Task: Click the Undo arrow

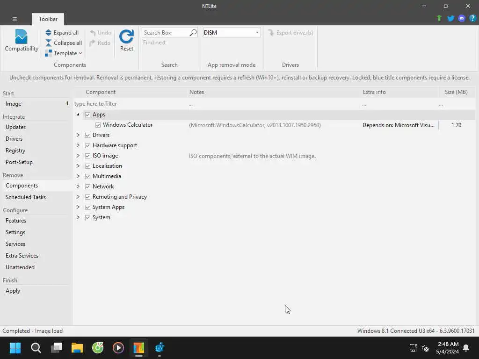Action: pos(93,33)
